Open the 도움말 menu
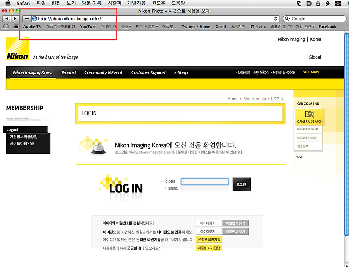The image size is (349, 267). [178, 3]
